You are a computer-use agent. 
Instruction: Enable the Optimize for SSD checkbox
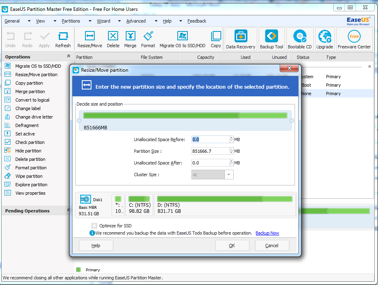[x=94, y=226]
